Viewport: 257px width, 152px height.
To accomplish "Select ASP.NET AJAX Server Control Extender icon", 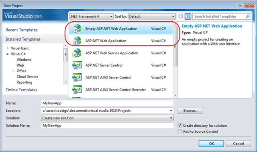I will [77, 90].
